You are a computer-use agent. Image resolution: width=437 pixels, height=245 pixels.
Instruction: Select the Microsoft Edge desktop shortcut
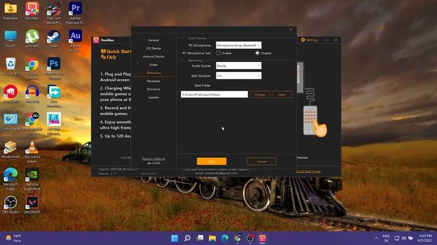pyautogui.click(x=10, y=179)
